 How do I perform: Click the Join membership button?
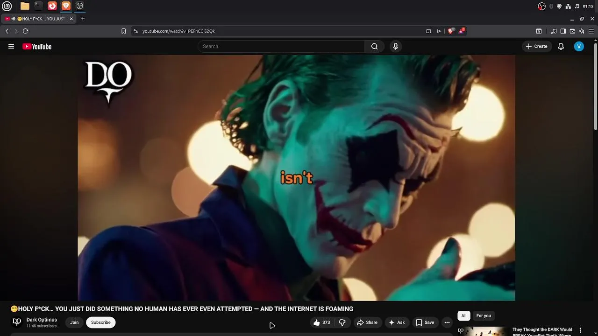[x=74, y=322]
